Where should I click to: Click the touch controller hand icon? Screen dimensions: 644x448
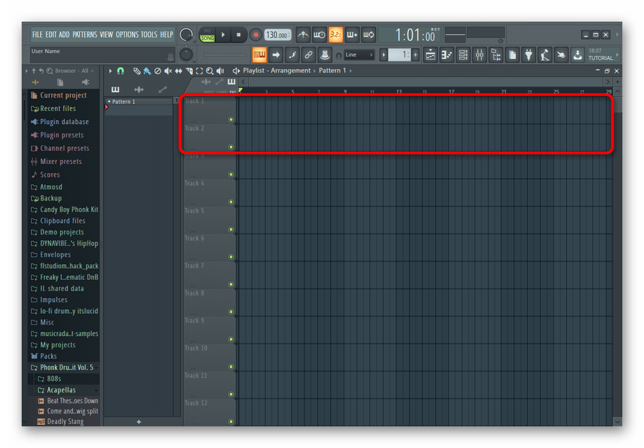(561, 55)
